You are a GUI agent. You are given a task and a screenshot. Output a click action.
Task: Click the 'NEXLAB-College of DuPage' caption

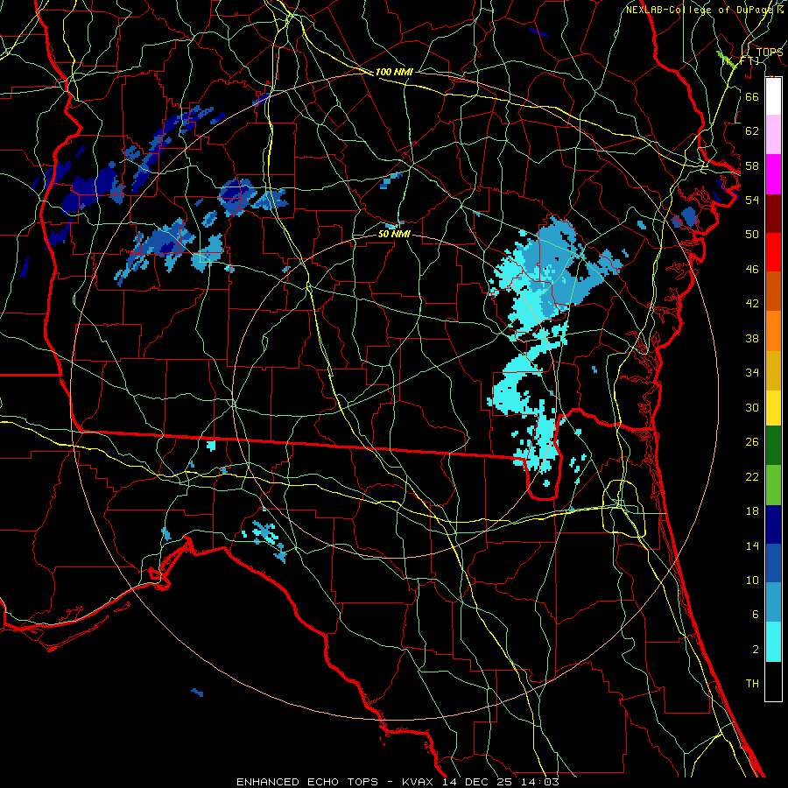(700, 10)
